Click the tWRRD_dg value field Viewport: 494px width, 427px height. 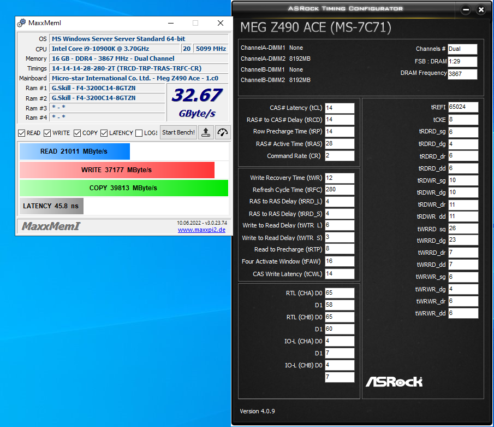pos(463,240)
